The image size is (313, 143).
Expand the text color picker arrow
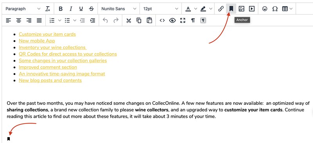(196, 9)
